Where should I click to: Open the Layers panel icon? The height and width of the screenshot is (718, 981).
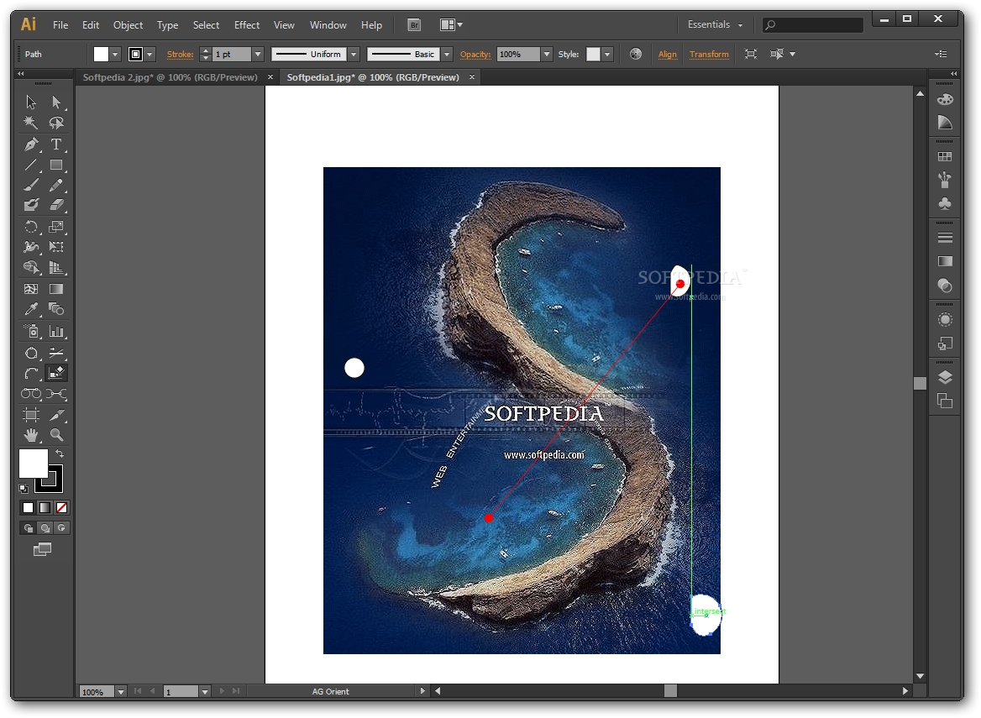945,377
